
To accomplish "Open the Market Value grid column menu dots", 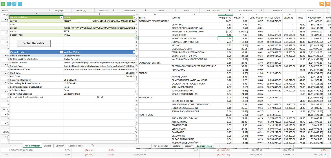I will coord(145,10).
